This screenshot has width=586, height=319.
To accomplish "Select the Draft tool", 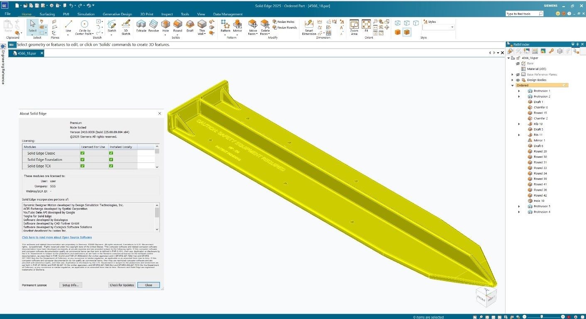I will click(x=190, y=25).
